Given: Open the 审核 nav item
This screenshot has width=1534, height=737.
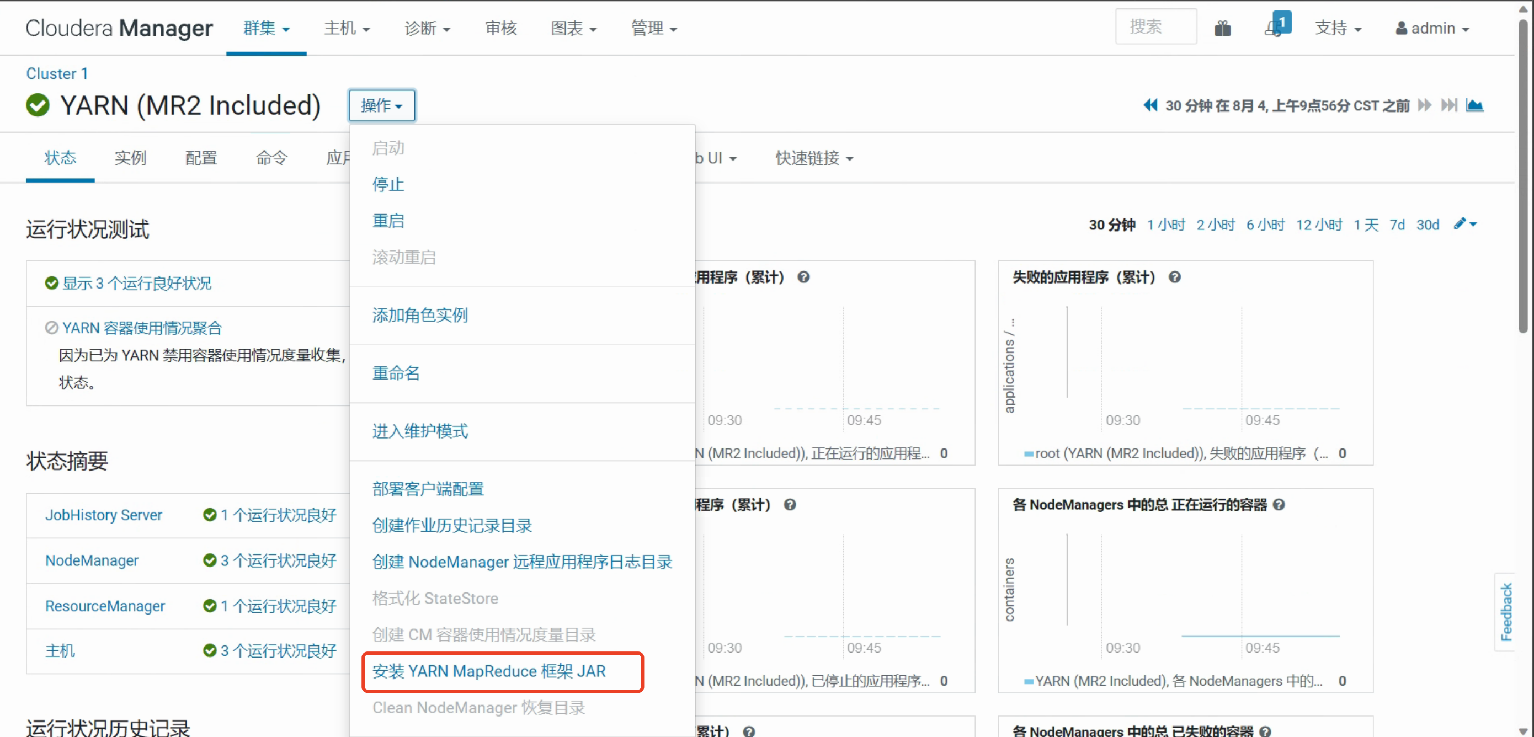Looking at the screenshot, I should 501,28.
